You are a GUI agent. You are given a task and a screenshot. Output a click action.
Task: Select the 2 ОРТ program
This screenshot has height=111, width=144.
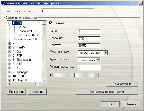(x=17, y=43)
